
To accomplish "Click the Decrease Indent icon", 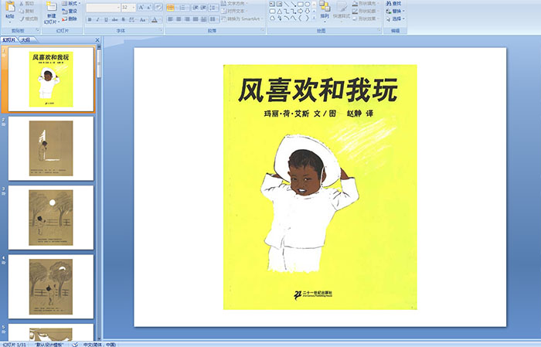I will click(196, 8).
